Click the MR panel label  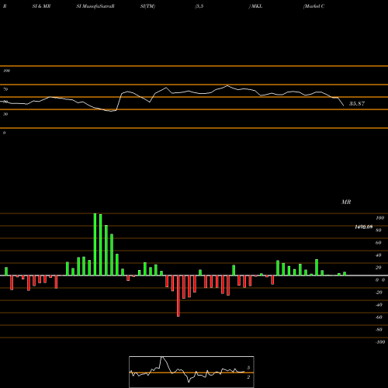point(346,202)
